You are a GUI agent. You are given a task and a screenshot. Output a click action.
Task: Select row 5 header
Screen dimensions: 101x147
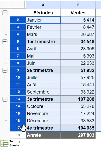18,42
